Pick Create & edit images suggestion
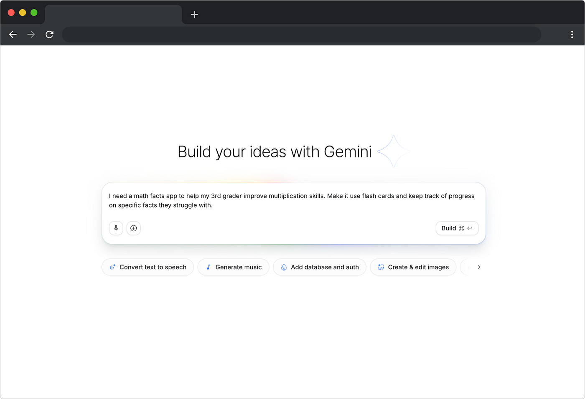 413,267
